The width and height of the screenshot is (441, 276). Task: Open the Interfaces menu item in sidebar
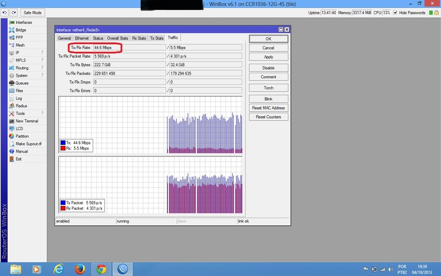(x=23, y=23)
